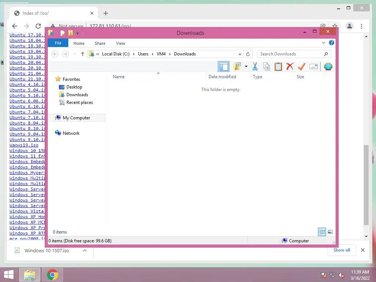Click Ubuntu 9.04 link in Chrome
376x282 pixels.
pyautogui.click(x=27, y=134)
